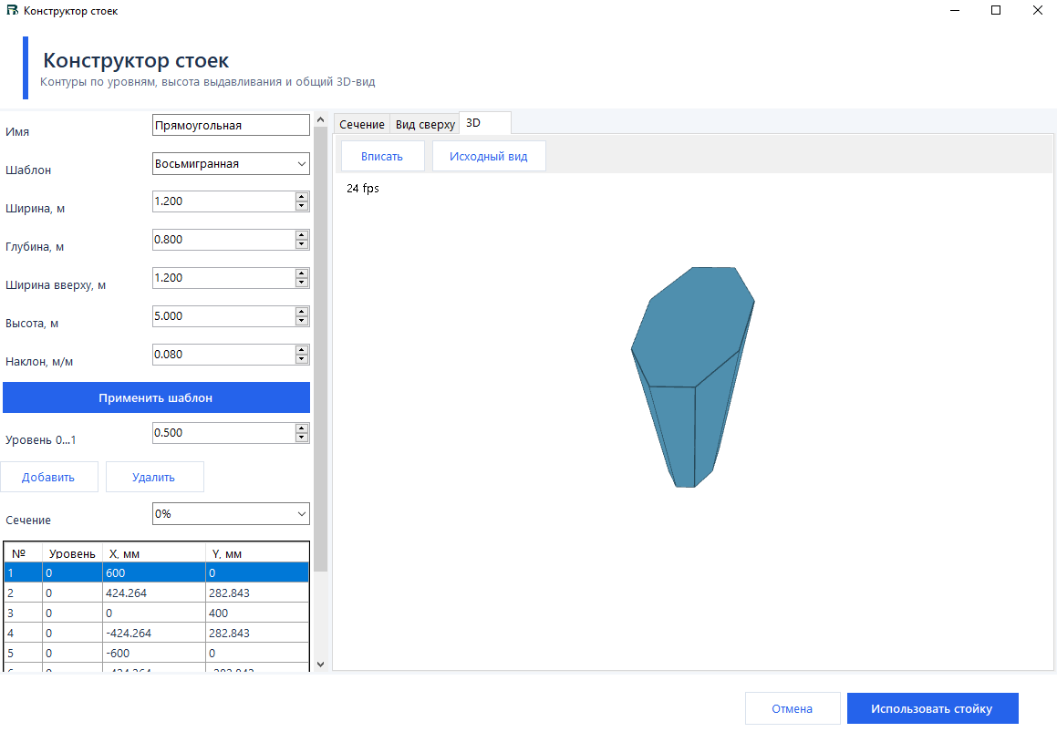Increase Ширина, м with the up arrow

[x=302, y=197]
